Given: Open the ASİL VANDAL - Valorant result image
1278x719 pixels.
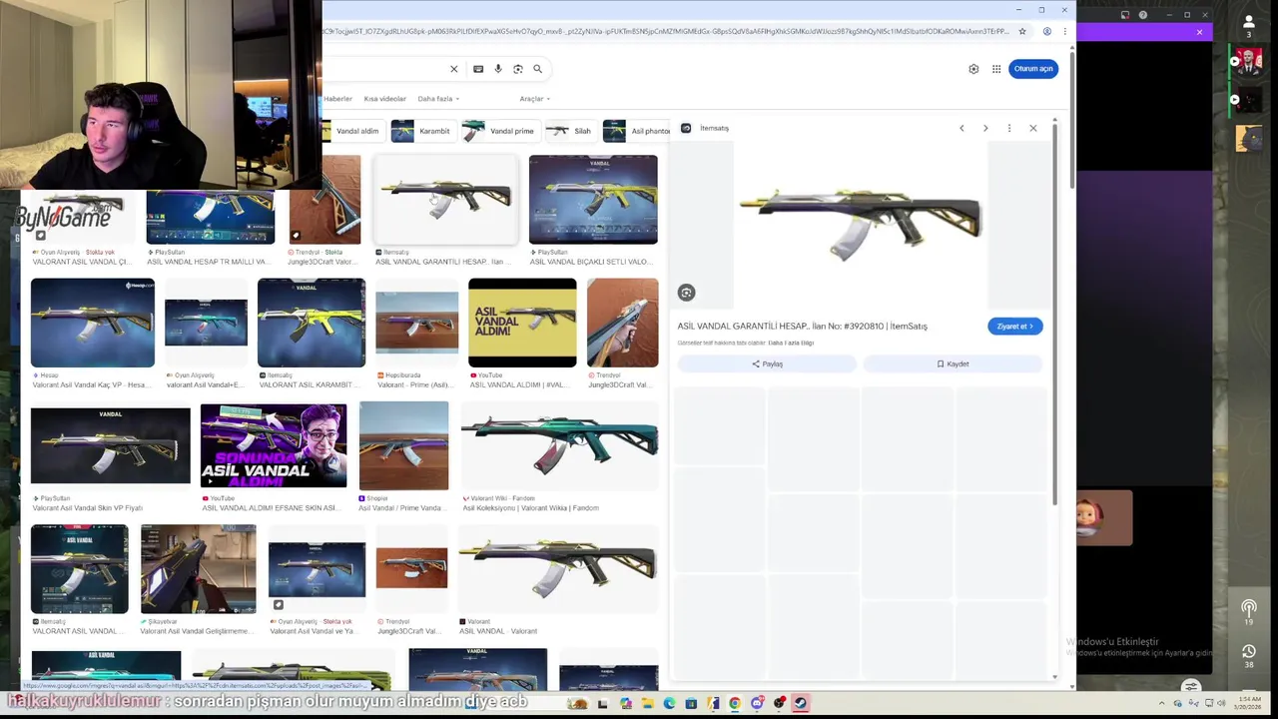Looking at the screenshot, I should click(x=557, y=568).
